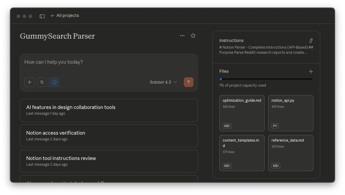This screenshot has width=345, height=195.
Task: Open the content_templates.md file card
Action: [x=242, y=153]
